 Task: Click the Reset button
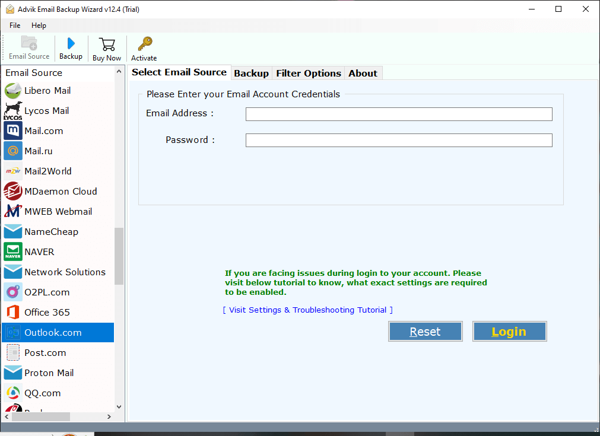pos(425,331)
